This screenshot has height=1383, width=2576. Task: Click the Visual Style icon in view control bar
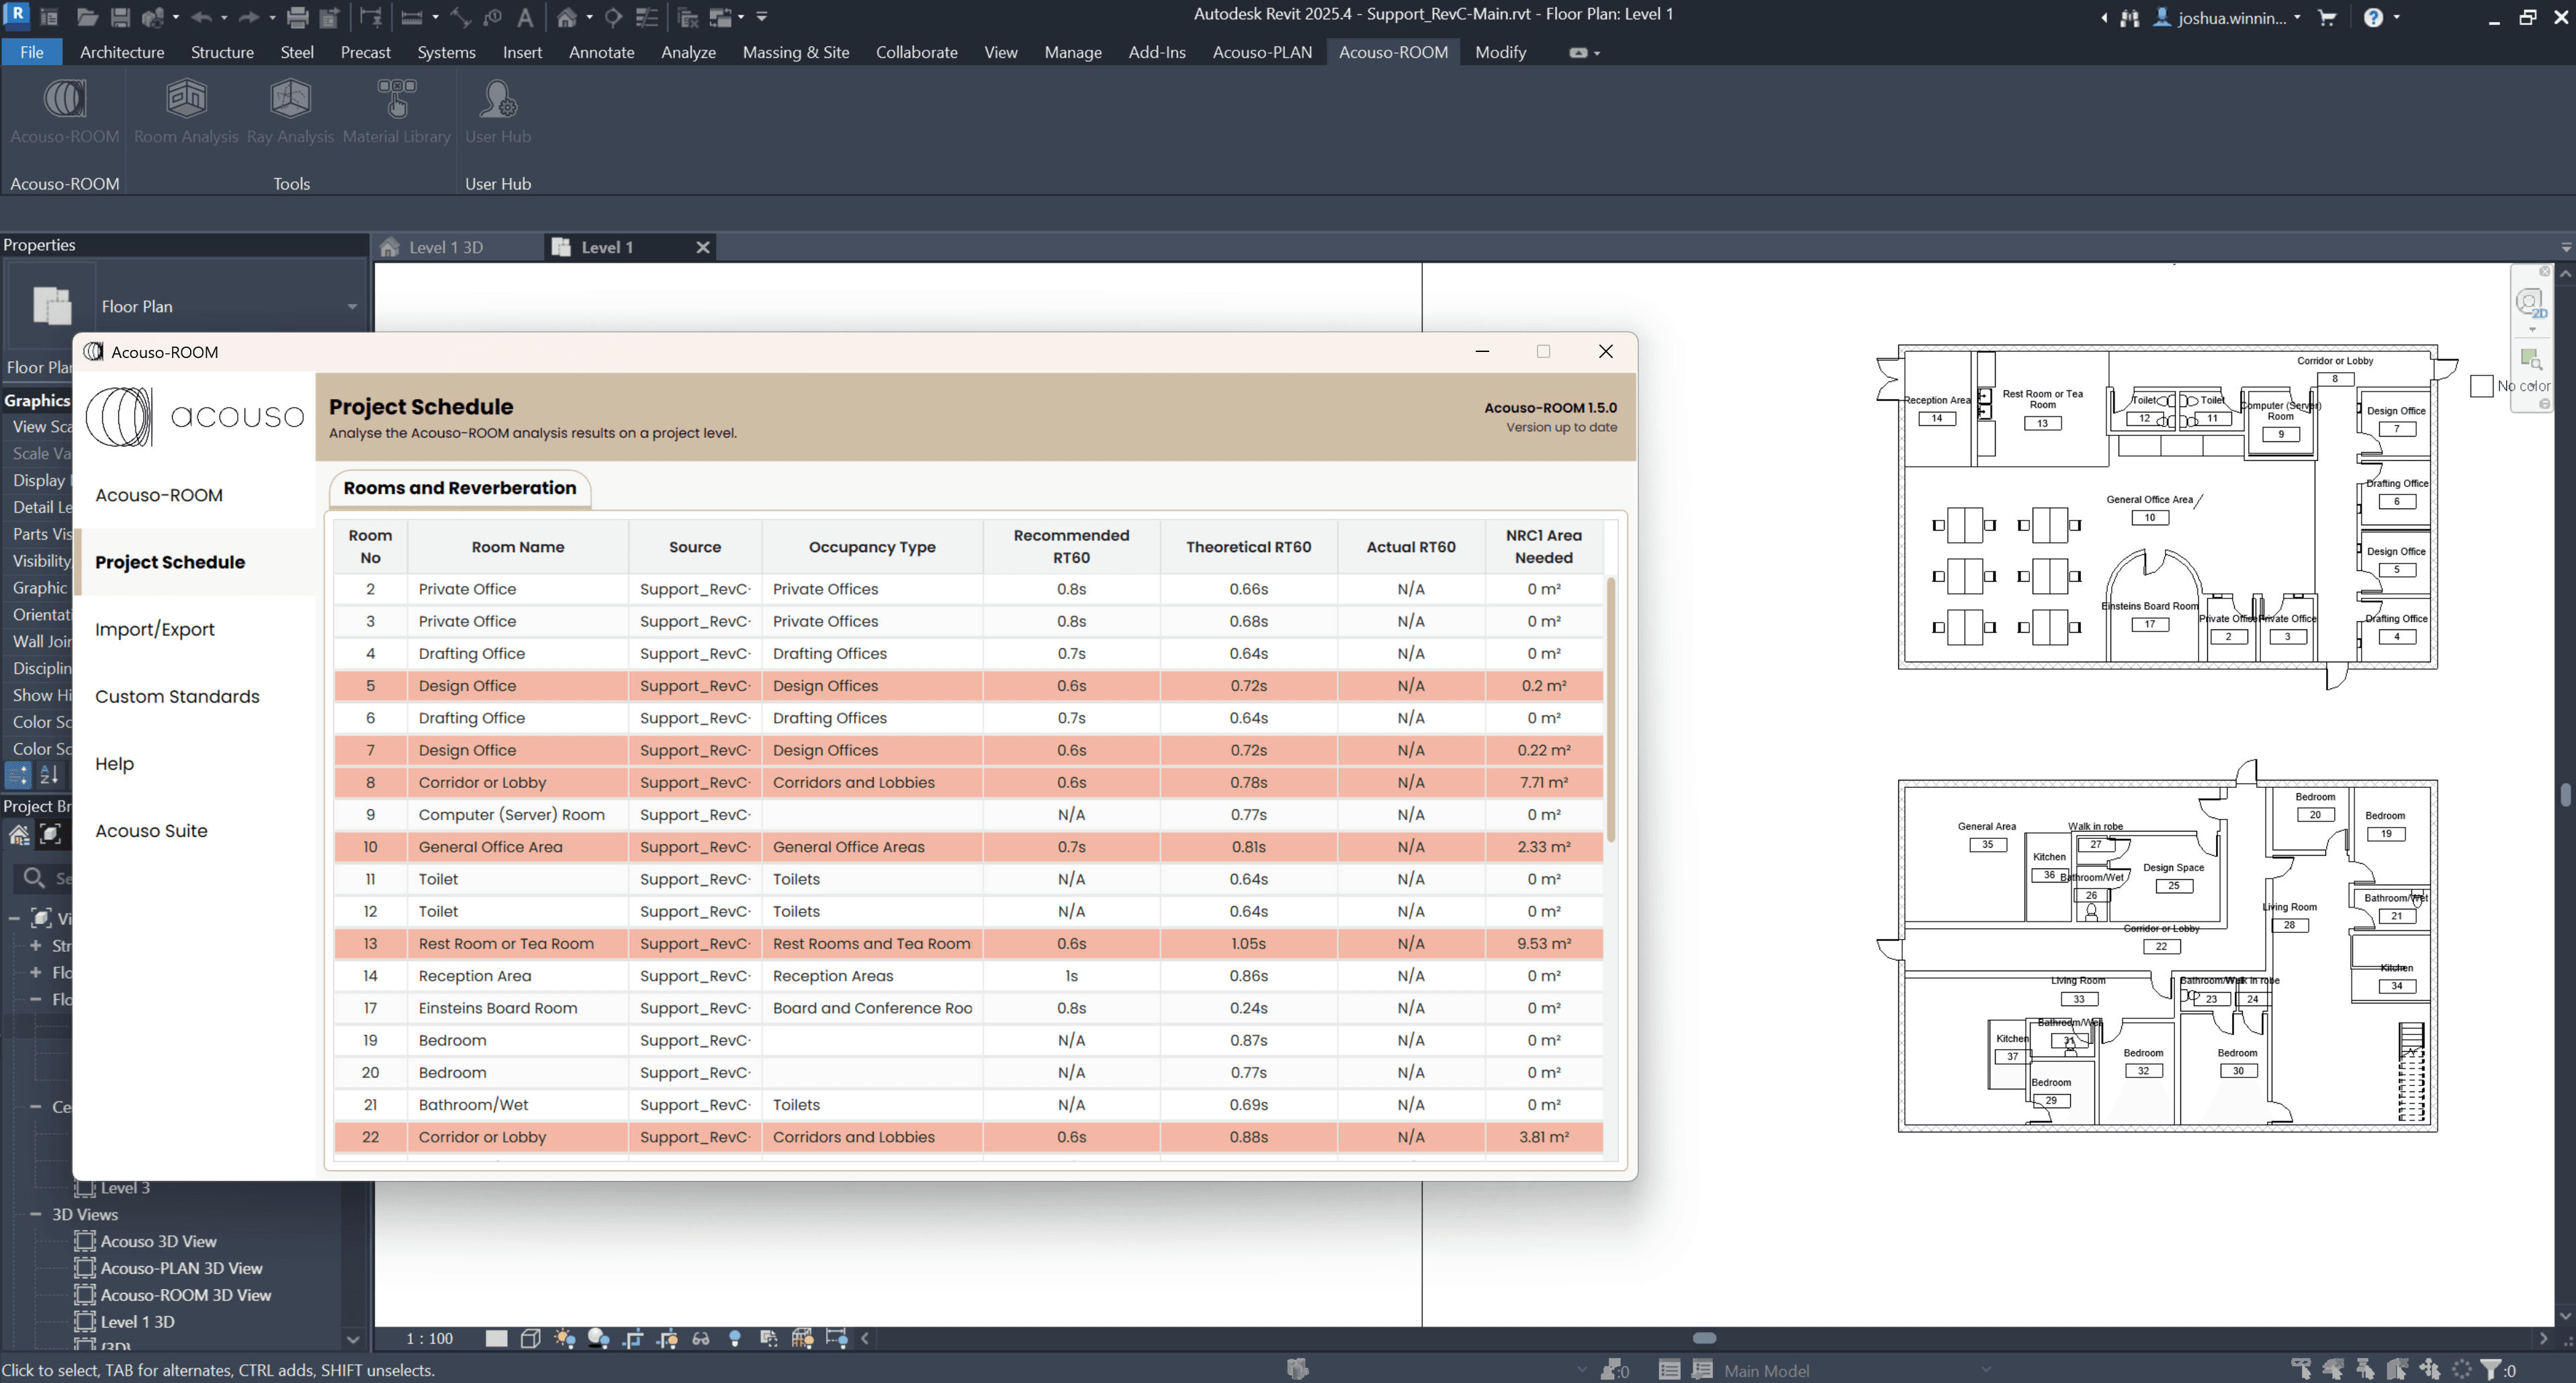531,1338
